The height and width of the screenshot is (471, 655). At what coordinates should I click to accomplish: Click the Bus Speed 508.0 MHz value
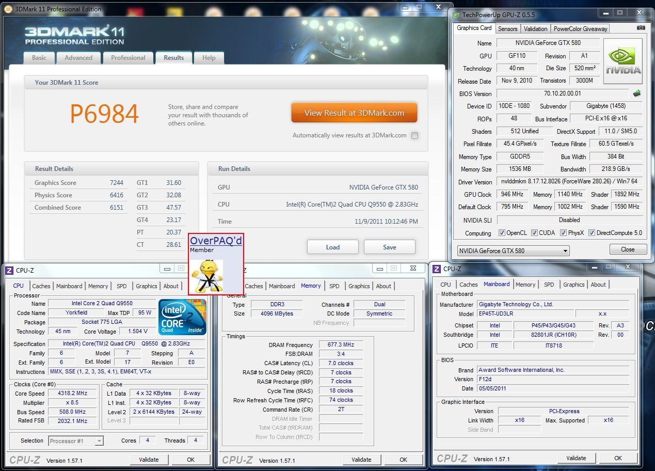click(72, 412)
